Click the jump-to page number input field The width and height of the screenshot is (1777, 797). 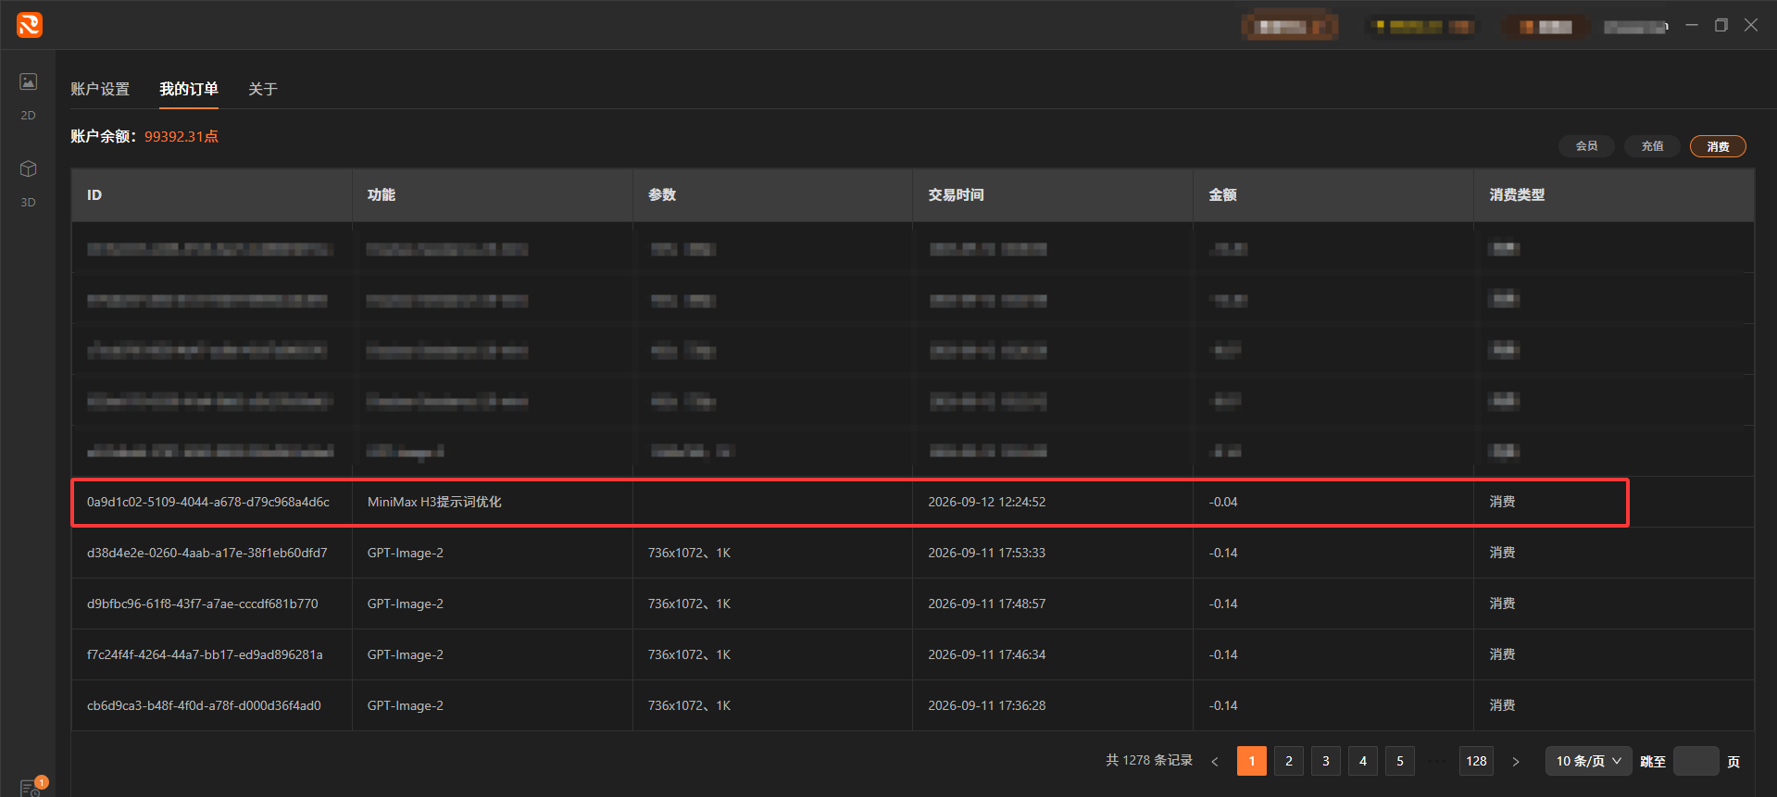(1696, 761)
